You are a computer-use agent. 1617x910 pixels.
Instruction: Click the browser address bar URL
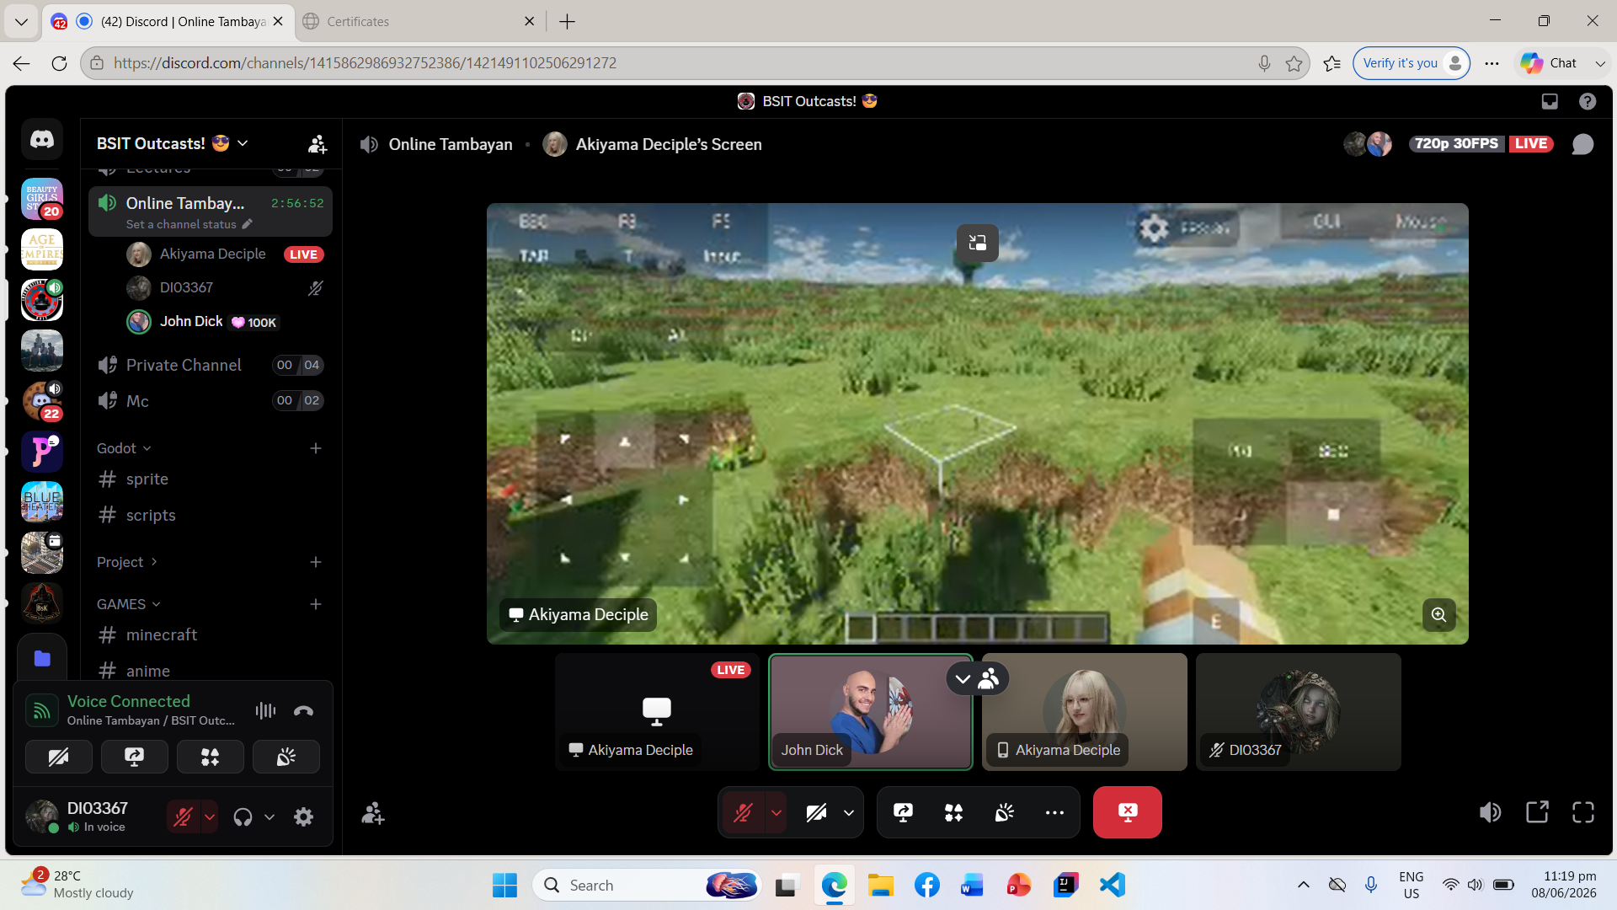365,63
